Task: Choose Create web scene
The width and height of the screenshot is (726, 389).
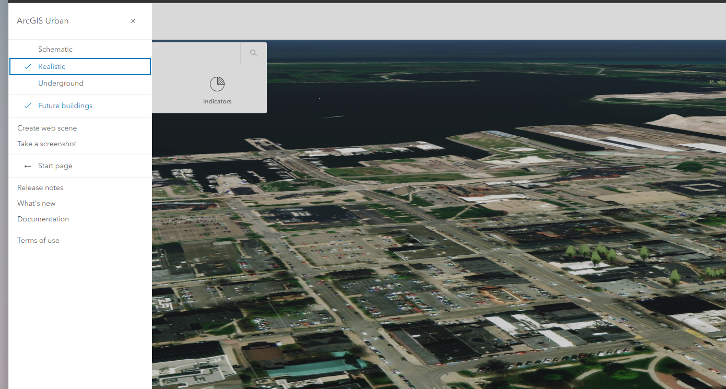Action: [46, 127]
